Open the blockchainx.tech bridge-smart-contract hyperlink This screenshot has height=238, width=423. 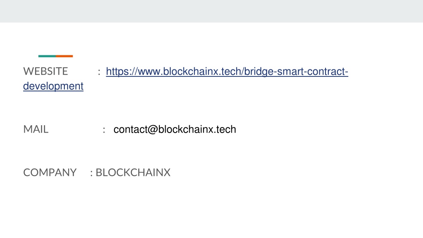click(227, 71)
